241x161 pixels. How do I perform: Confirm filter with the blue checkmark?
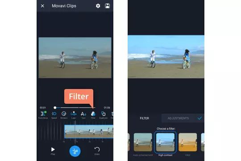199,119
